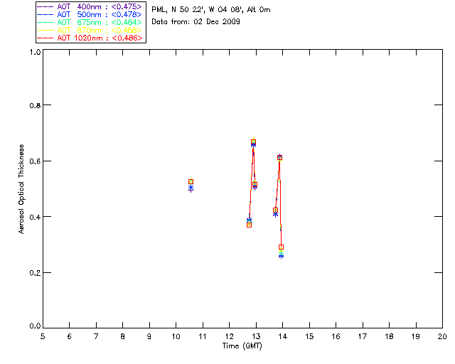Screen dimensions: 455x364
Task: Click the y-axis tick label 0.6
Action: click(x=35, y=161)
